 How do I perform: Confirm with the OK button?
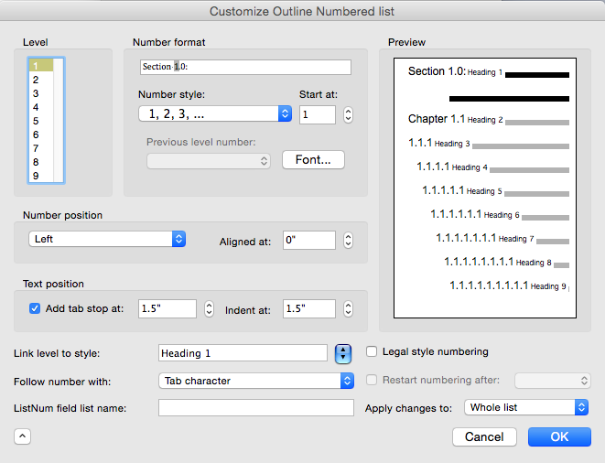[559, 436]
